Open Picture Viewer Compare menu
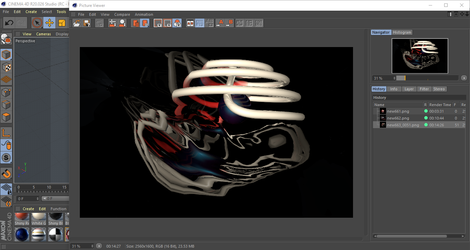 tap(122, 14)
